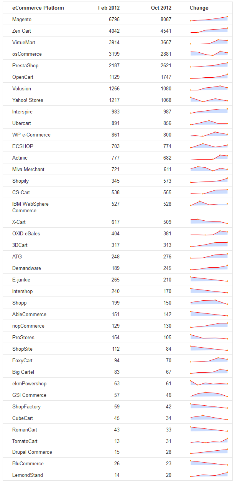
Task: Select the PrestaShop platform name
Action: 25,65
